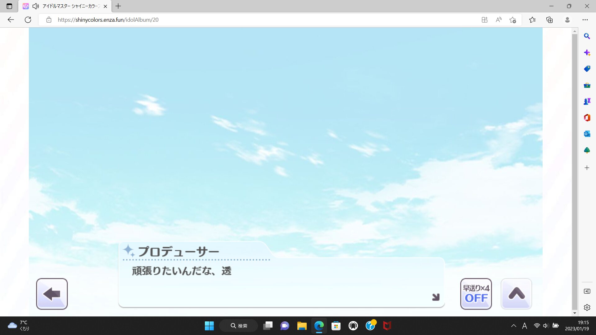Add this page to favorites
Image resolution: width=596 pixels, height=335 pixels.
[x=512, y=20]
